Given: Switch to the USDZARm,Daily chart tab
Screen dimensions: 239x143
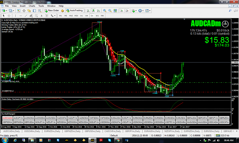Looking at the screenshot, I should pos(32,131).
